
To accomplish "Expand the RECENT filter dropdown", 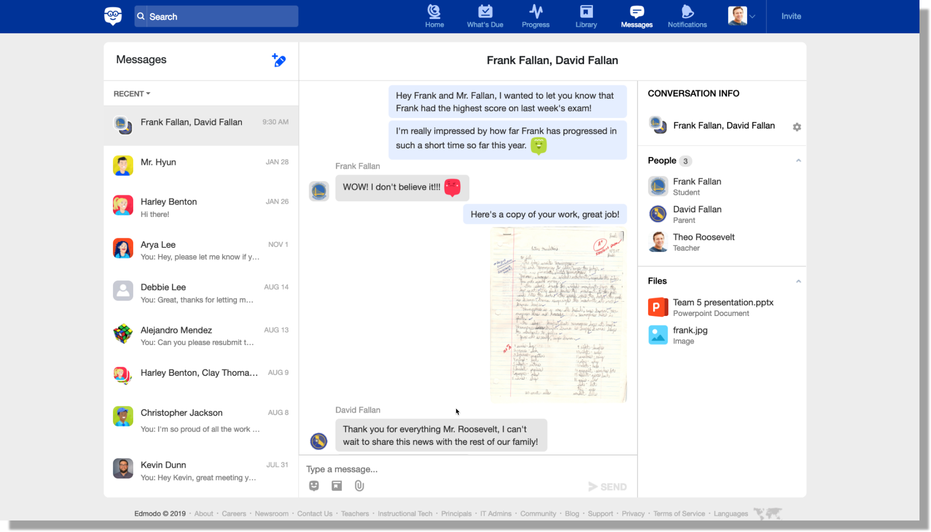I will tap(132, 94).
